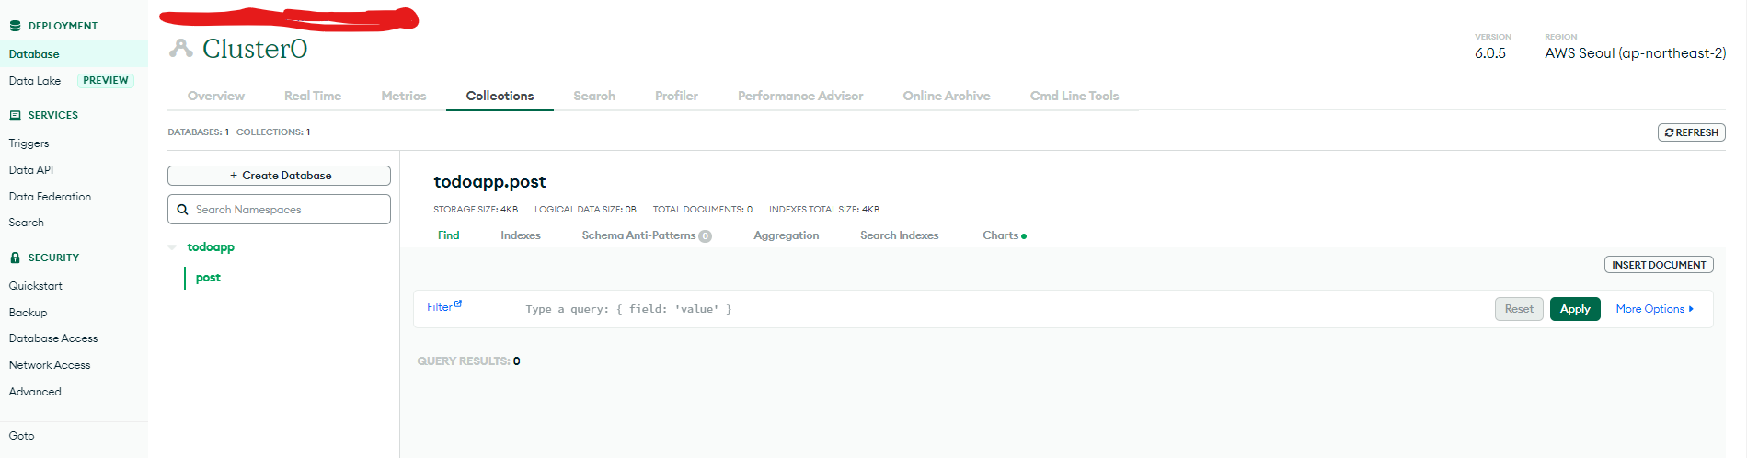Click the Services section icon
This screenshot has width=1747, height=458.
(15, 115)
